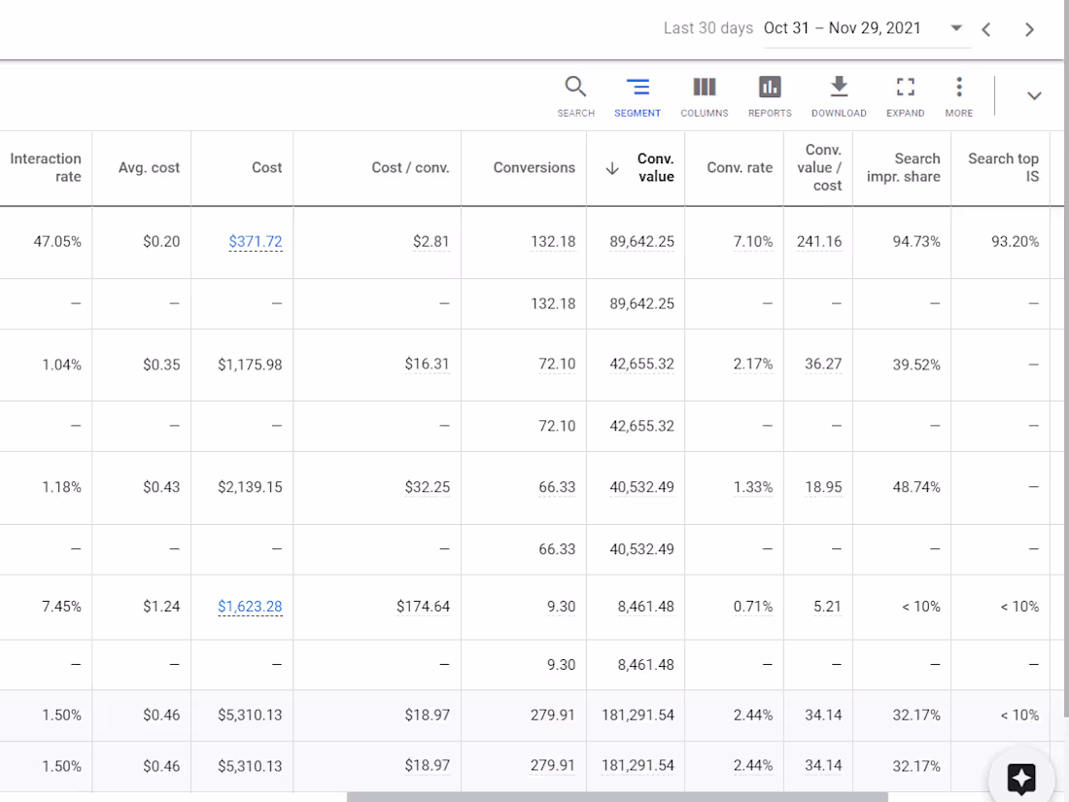Open the Reports icon
This screenshot has height=802, width=1069.
pyautogui.click(x=770, y=96)
